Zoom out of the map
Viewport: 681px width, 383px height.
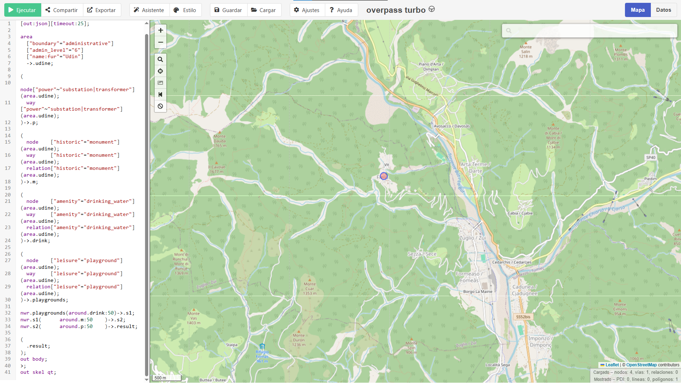(x=160, y=42)
